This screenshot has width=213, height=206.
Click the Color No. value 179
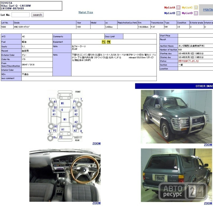coord(24,59)
